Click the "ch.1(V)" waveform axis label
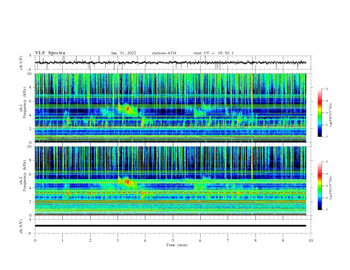Screen dimensions: 350x270 click(x=21, y=63)
